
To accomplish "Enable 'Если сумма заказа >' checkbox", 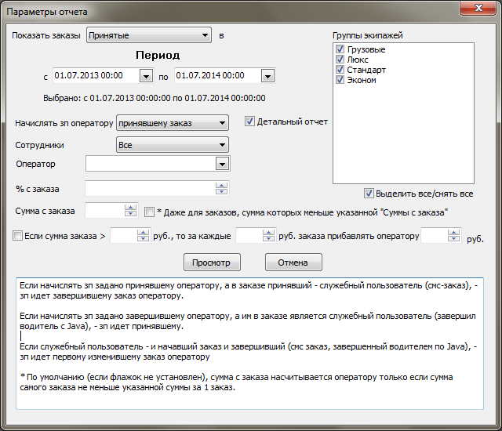I will coord(17,235).
